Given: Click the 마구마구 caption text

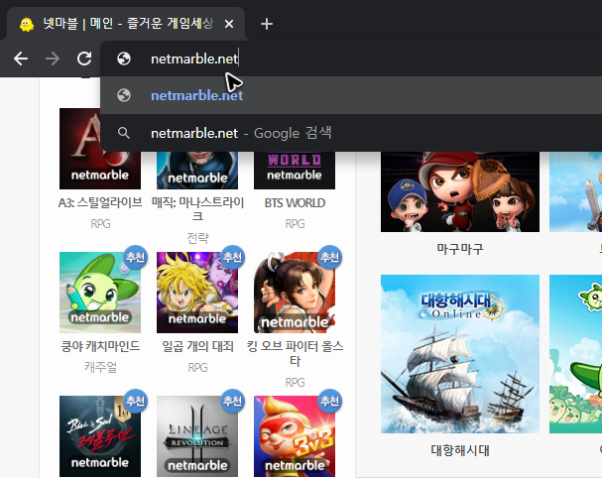Looking at the screenshot, I should pos(460,249).
